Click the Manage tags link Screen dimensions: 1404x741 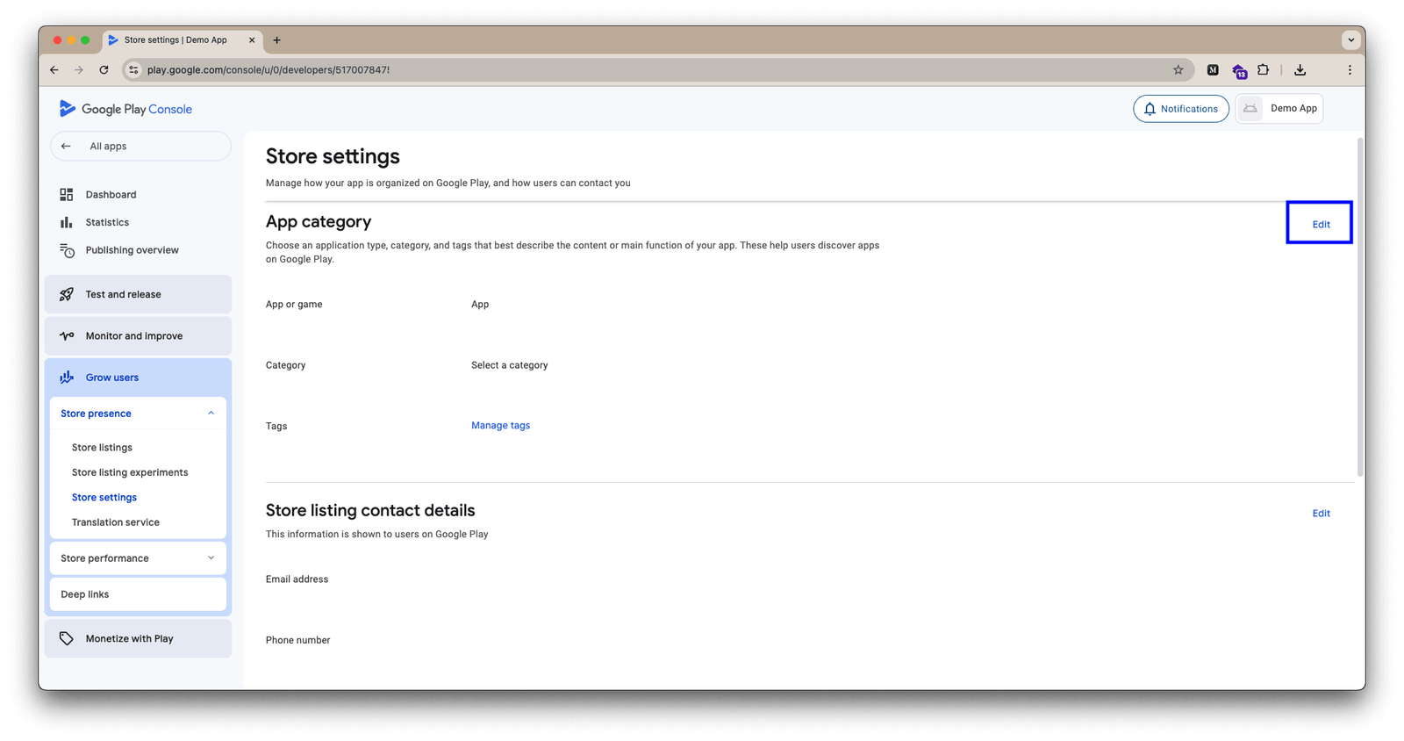coord(500,426)
